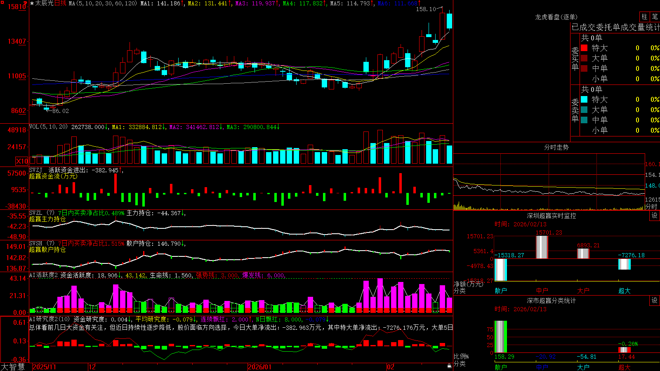Click the 龙虎看盘(逐单) panel title
The height and width of the screenshot is (371, 660).
tap(556, 17)
